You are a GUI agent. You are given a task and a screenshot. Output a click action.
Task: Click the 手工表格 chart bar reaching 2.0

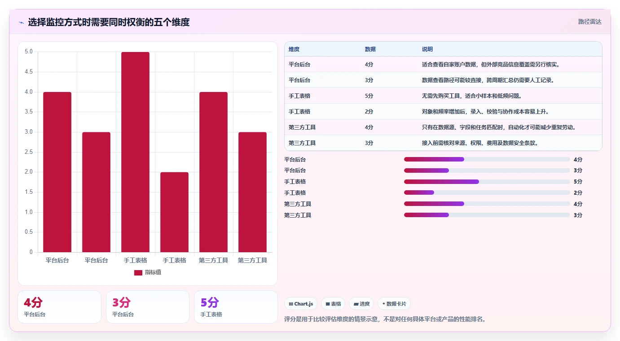point(174,212)
